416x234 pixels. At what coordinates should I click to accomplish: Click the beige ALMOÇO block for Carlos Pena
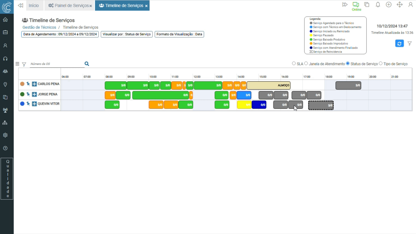(x=268, y=85)
